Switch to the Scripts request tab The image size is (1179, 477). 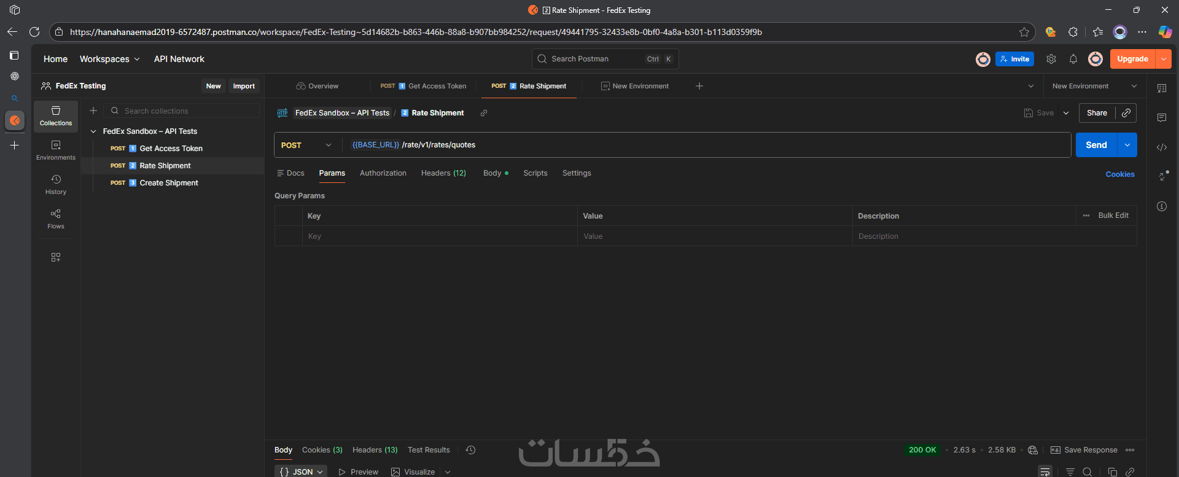click(535, 173)
